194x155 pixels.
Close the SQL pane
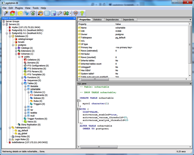190,84
